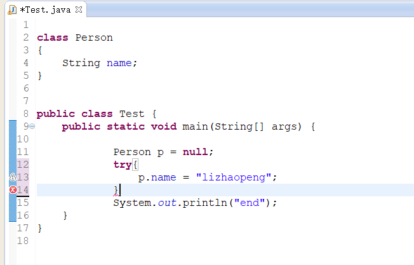Click the null keyword on line 11

point(195,152)
